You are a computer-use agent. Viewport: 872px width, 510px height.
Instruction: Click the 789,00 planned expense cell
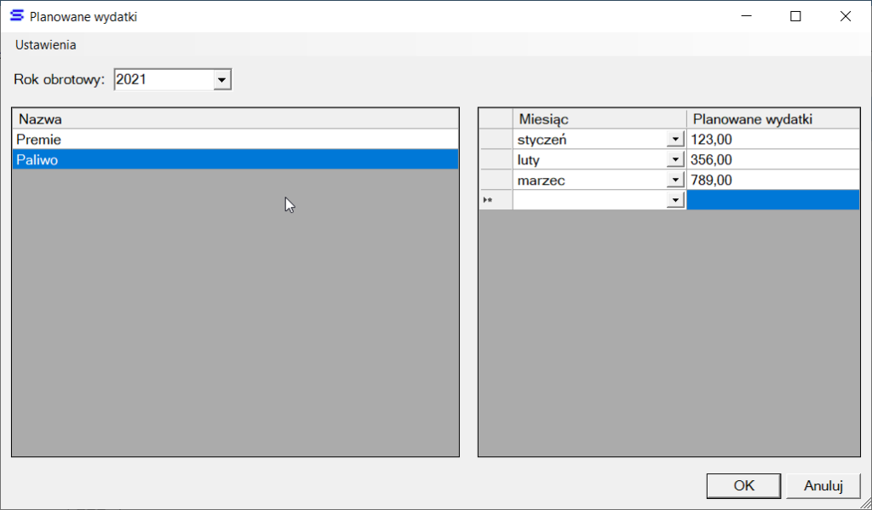[772, 180]
